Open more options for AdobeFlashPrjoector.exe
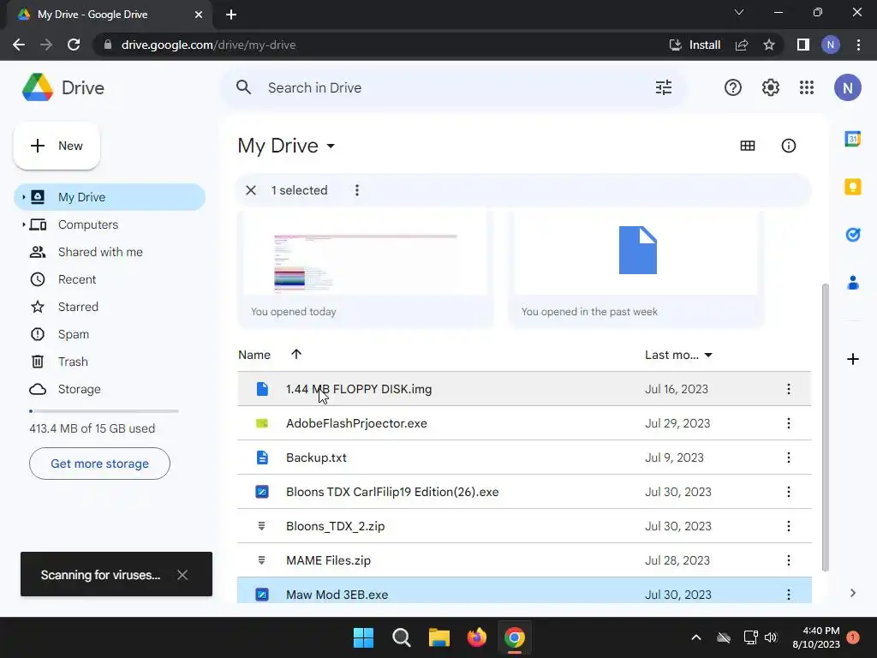Screen dimensions: 877x658 [788, 423]
